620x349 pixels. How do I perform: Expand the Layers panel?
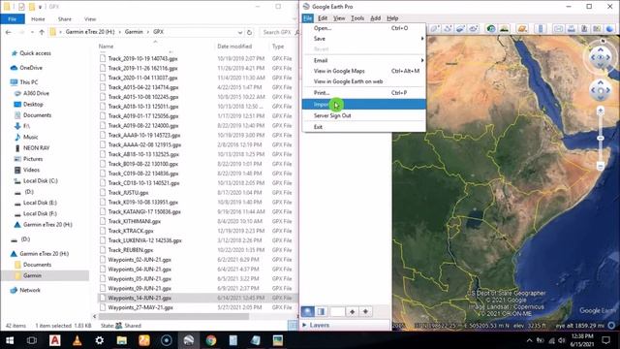(305, 325)
